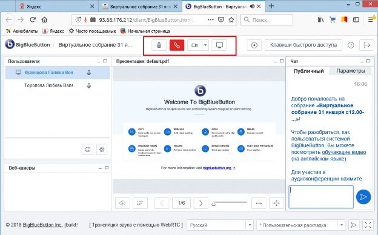Open the page actions three-dots menu

(210, 20)
